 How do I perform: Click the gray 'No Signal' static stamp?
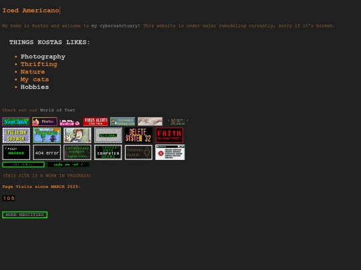(x=108, y=135)
